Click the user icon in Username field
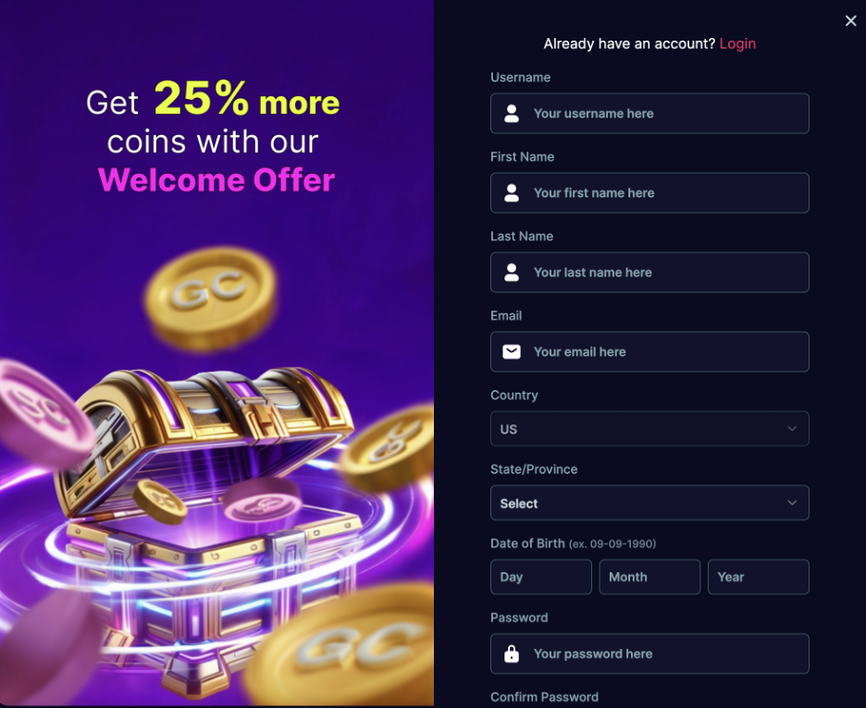The image size is (866, 708). coord(512,114)
